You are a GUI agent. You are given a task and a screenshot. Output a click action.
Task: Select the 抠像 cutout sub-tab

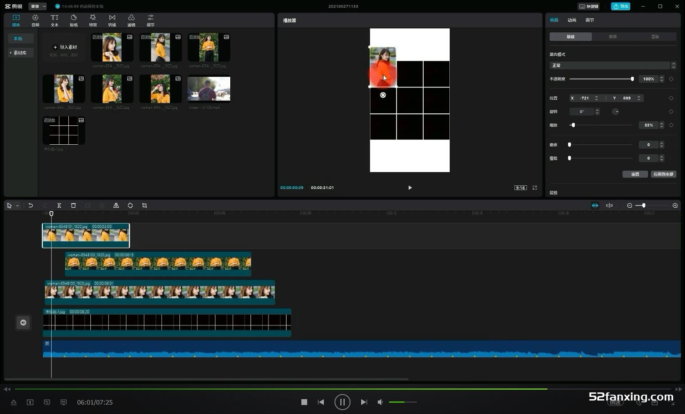pos(613,37)
